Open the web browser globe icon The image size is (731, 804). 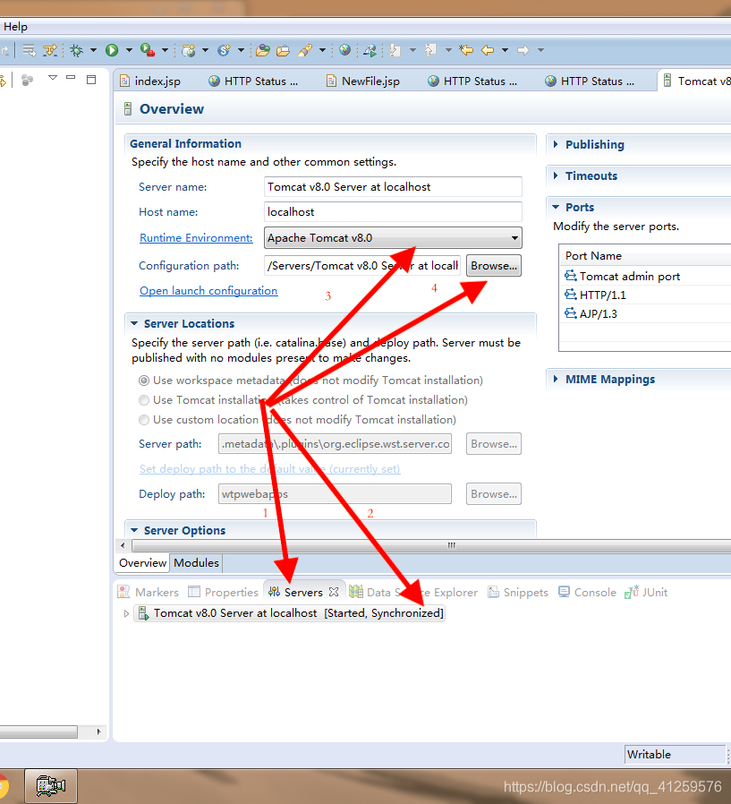pos(344,50)
